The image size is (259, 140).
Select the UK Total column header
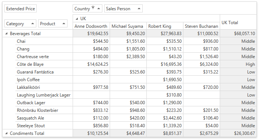click(238, 22)
